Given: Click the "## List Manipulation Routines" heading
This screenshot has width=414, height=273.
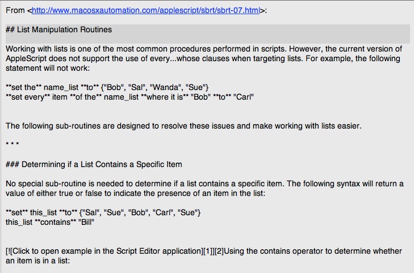Looking at the screenshot, I should click(58, 29).
